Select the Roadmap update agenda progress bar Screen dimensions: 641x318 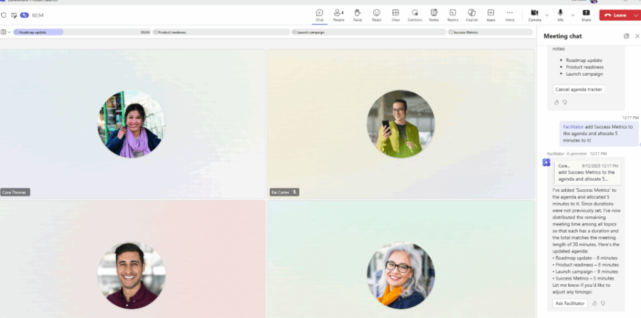pyautogui.click(x=38, y=32)
